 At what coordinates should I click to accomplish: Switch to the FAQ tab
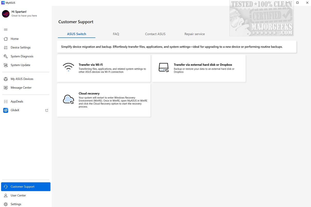tap(116, 34)
